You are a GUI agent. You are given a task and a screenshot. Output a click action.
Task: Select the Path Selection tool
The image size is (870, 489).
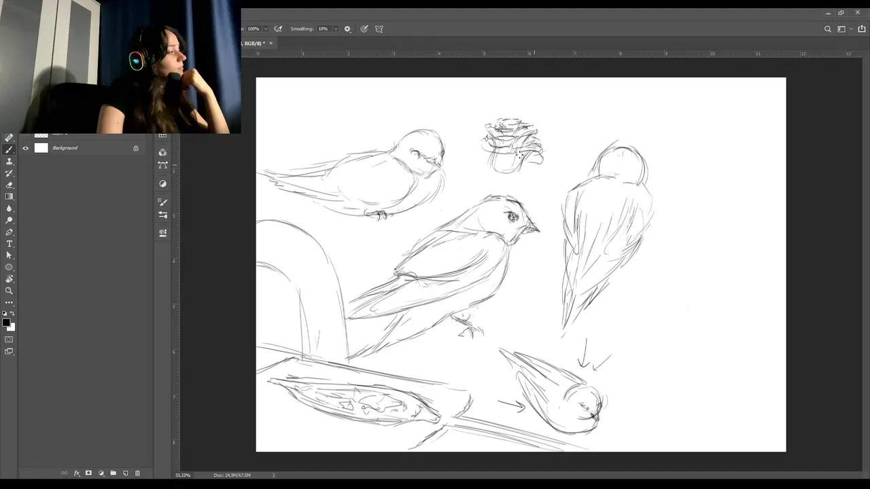[9, 255]
